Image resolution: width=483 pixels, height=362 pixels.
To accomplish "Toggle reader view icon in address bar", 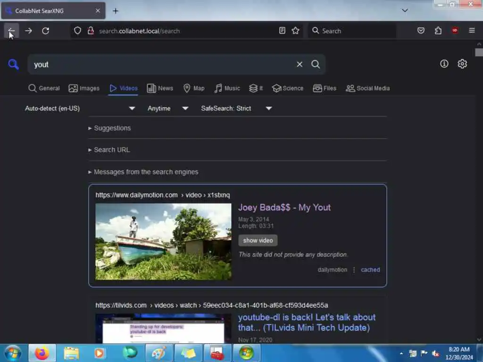I will pyautogui.click(x=282, y=31).
